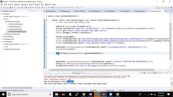Click Open Console icon in Console toolbar
The image size is (173, 97).
165,73
